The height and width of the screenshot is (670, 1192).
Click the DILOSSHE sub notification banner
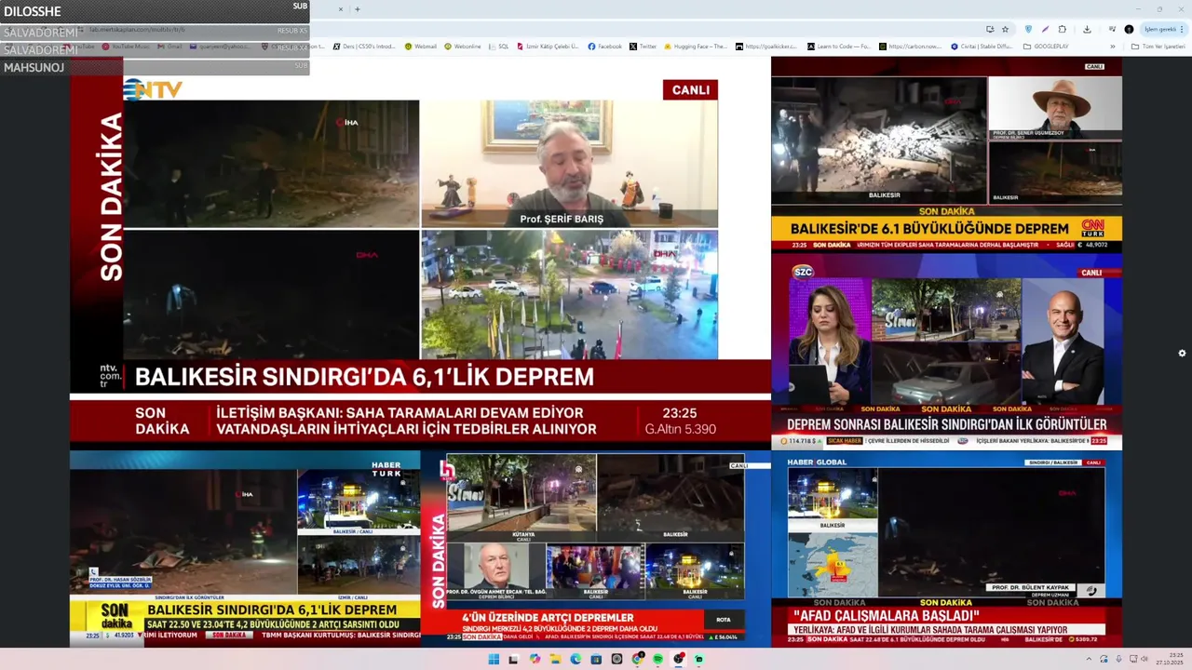tap(155, 11)
